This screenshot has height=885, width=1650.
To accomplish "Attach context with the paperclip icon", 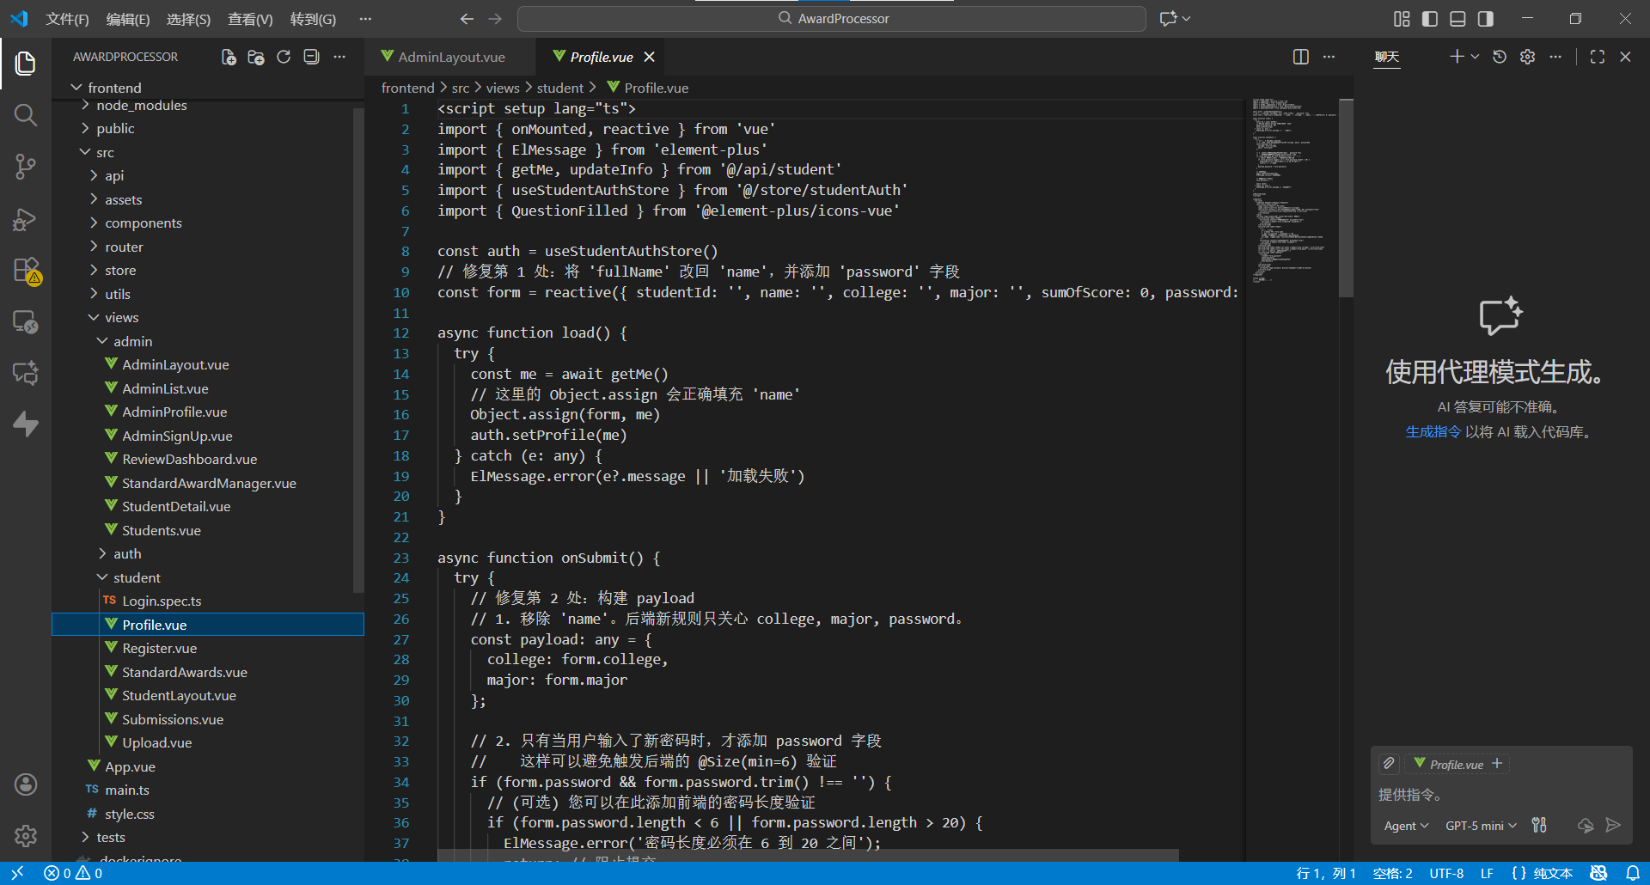I will point(1389,763).
